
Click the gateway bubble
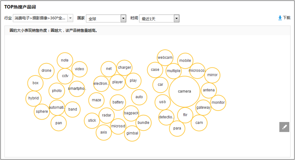click(203, 107)
